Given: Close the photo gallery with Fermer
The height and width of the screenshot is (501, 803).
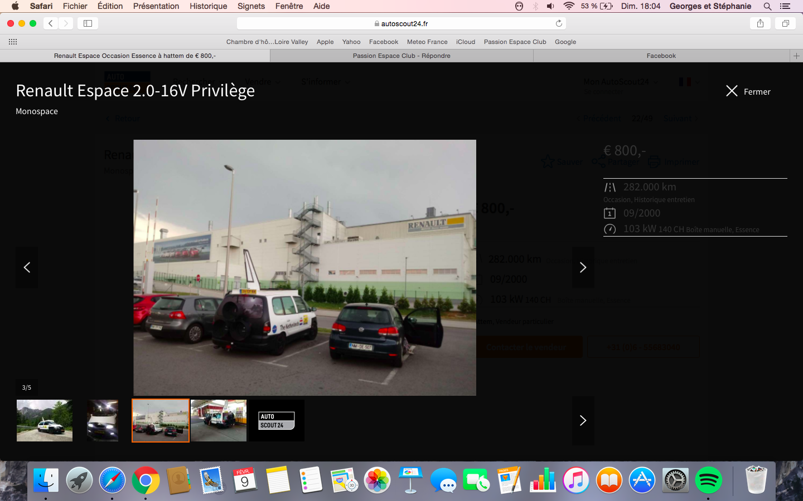Looking at the screenshot, I should (x=748, y=91).
